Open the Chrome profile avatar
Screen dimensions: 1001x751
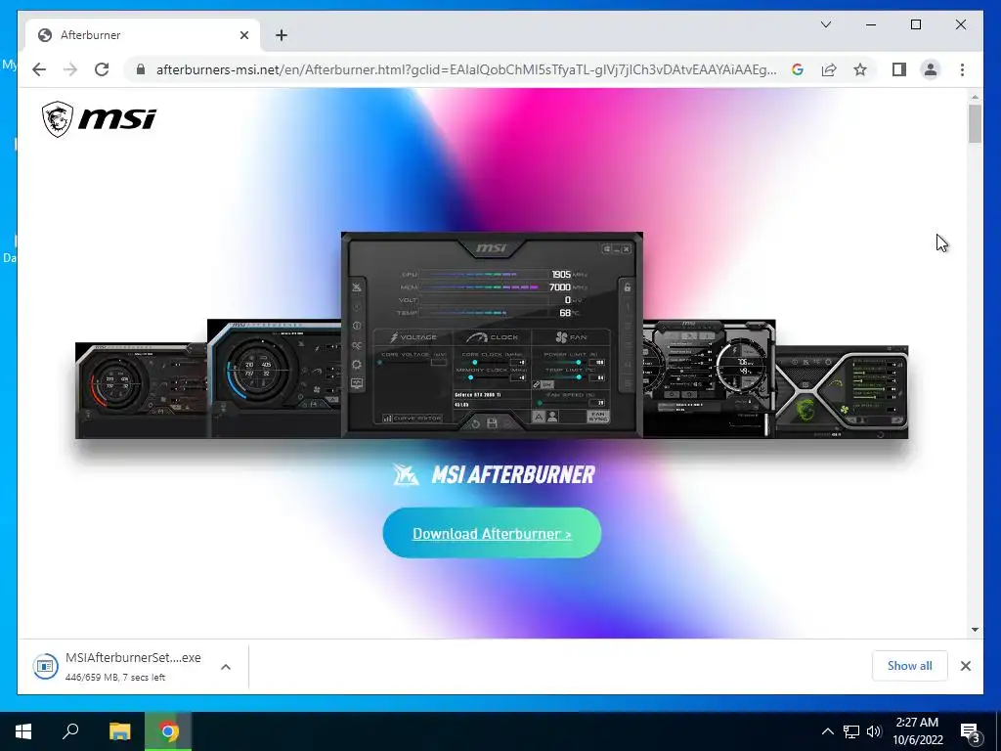tap(931, 69)
